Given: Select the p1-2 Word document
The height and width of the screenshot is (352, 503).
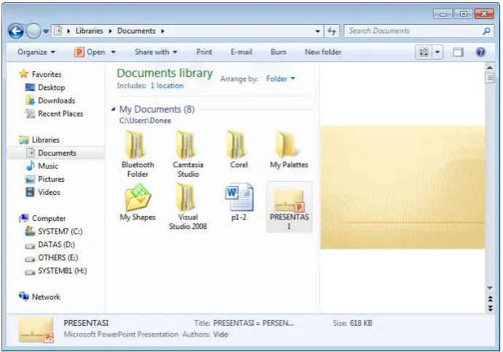Looking at the screenshot, I should (x=239, y=203).
